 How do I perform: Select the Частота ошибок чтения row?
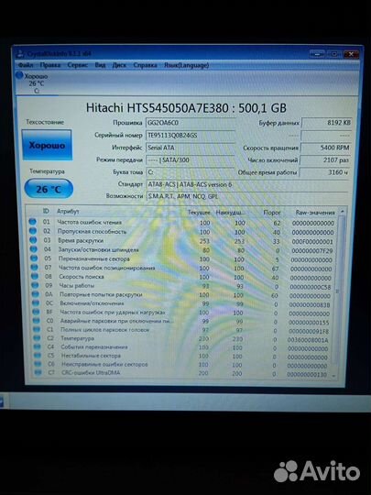[x=182, y=222]
